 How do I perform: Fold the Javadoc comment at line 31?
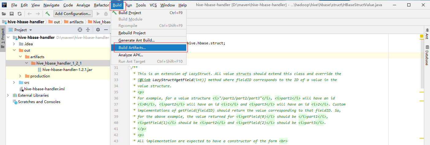point(130,68)
